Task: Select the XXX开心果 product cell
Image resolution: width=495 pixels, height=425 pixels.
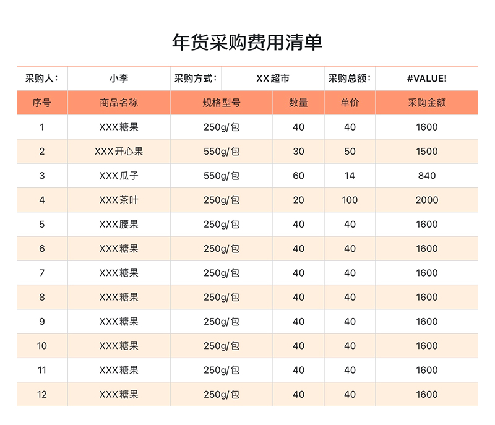Action: (119, 152)
